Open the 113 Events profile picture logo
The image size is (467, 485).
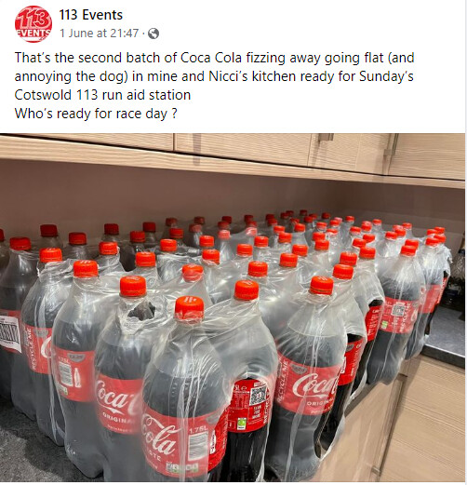(33, 24)
